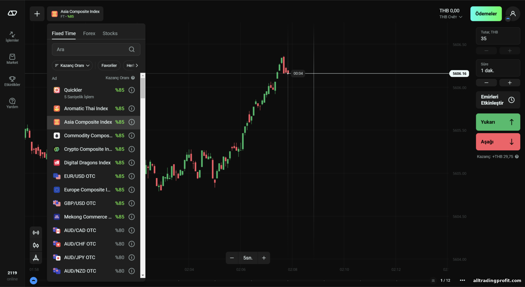This screenshot has width=525, height=287.
Task: Show info for AUD/JPY OTC
Action: click(x=132, y=257)
